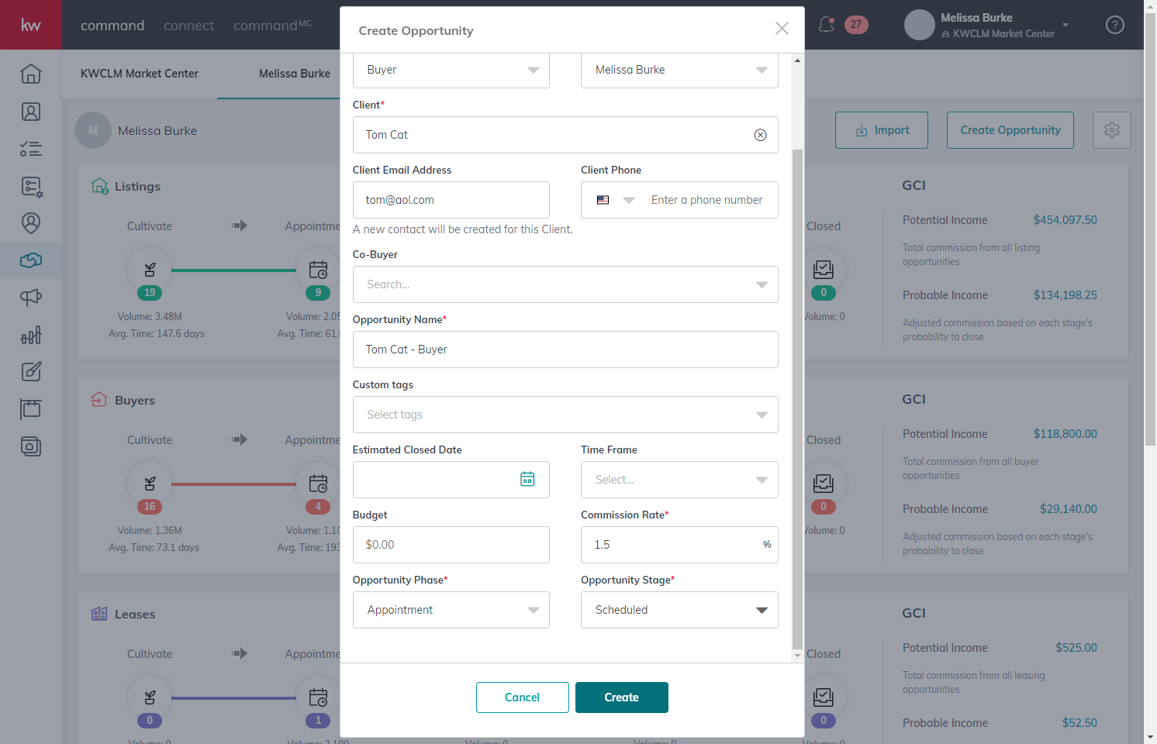Click the Cancel button
Viewport: 1157px width, 744px height.
pos(523,697)
